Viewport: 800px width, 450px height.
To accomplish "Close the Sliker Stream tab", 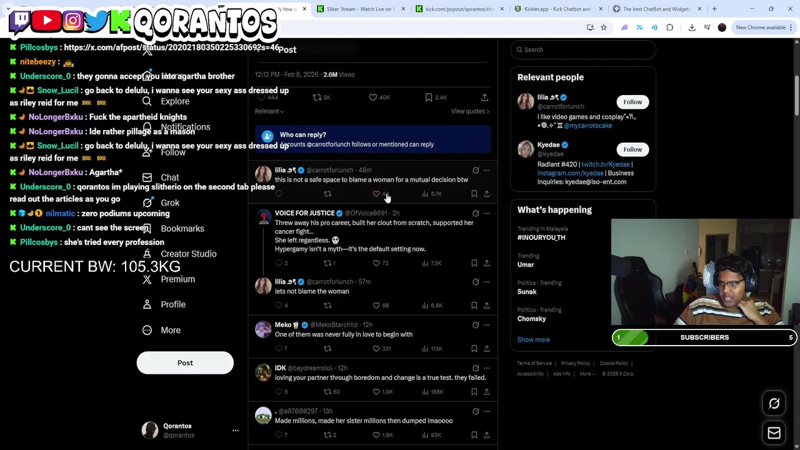I will pyautogui.click(x=403, y=9).
